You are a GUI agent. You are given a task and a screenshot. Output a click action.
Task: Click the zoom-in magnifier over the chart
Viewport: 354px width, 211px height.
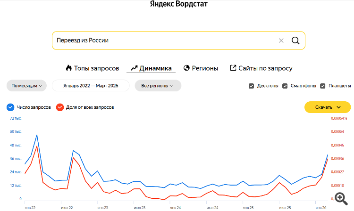pos(341,199)
